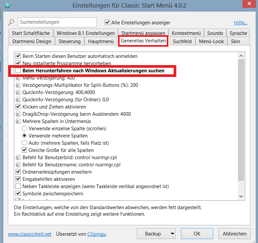Uncheck Klicken und Ziehen aktivieren
Image resolution: width=258 pixels, height=243 pixels.
pyautogui.click(x=18, y=107)
